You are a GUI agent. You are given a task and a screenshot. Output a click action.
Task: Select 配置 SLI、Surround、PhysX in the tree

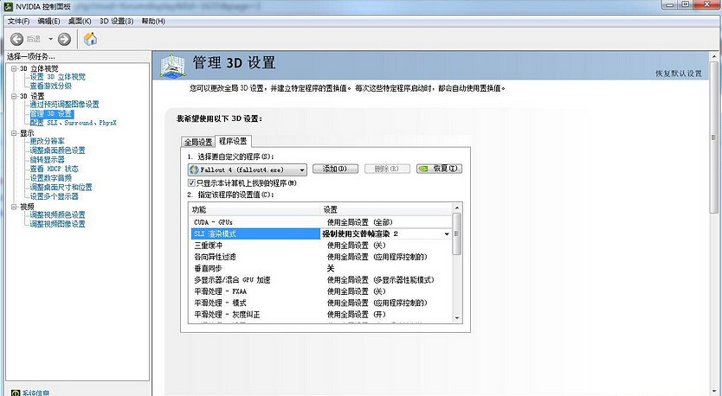point(74,123)
